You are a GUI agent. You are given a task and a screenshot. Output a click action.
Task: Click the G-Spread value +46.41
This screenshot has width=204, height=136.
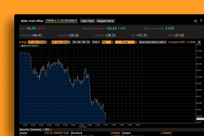(37, 35)
